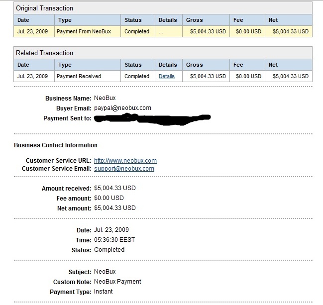Click the 'Original Transaction' heading
The width and height of the screenshot is (323, 305).
pyautogui.click(x=44, y=8)
